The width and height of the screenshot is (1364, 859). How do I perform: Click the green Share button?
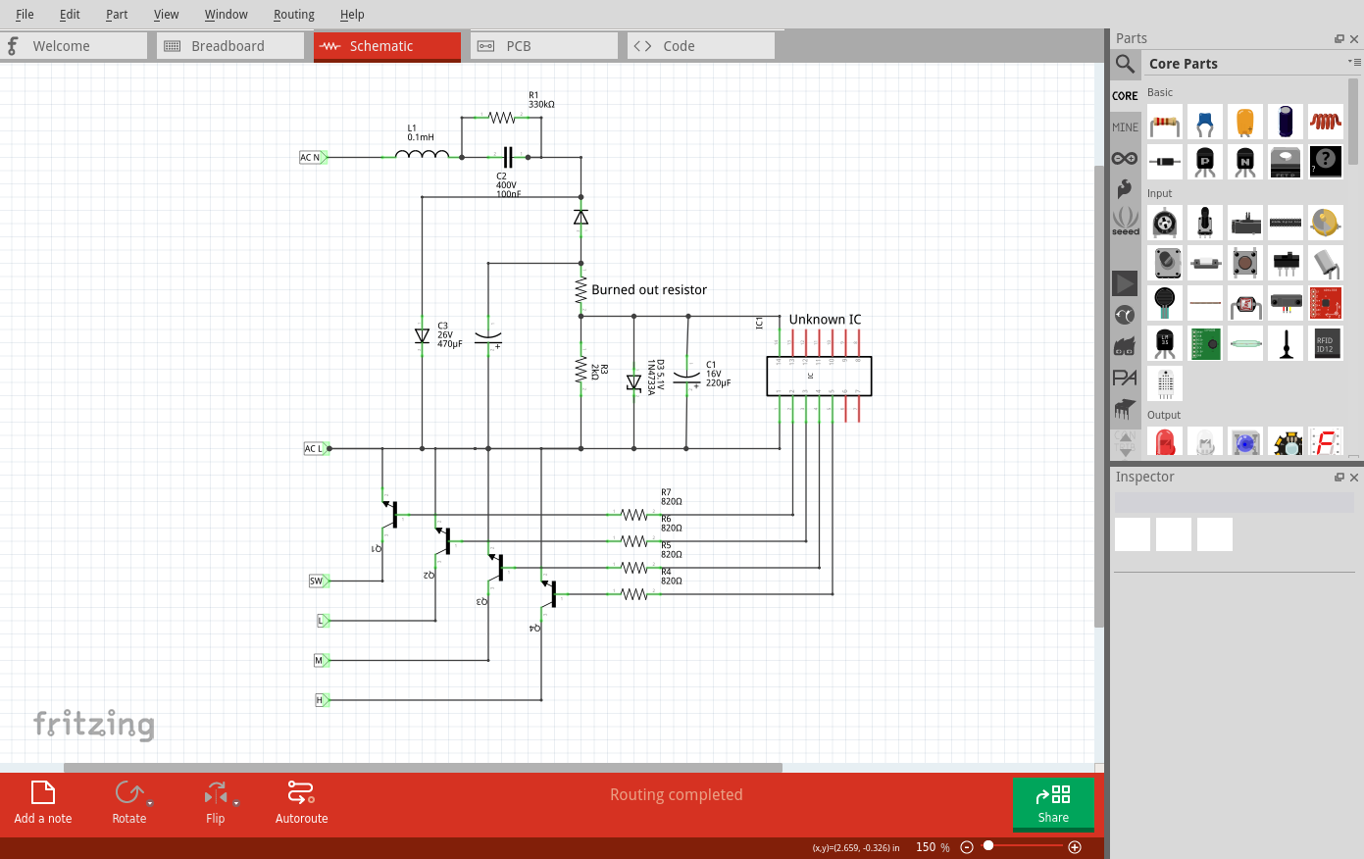click(x=1053, y=803)
